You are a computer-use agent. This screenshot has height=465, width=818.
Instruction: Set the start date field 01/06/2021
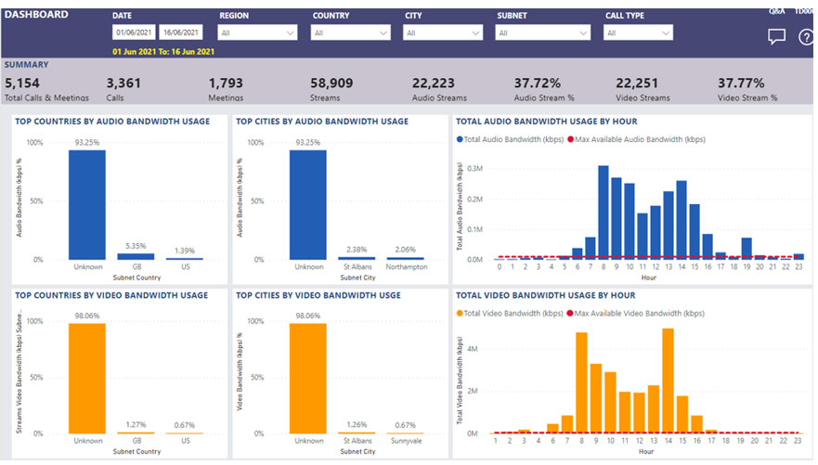[x=134, y=32]
